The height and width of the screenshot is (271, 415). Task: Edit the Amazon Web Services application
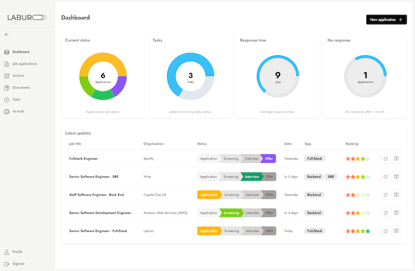pyautogui.click(x=386, y=213)
